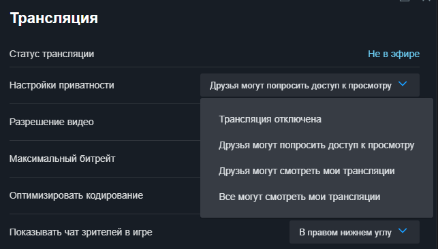Click empty padding above "Трансляция отключена" option
Screen dimensions: 438x249
317,102
